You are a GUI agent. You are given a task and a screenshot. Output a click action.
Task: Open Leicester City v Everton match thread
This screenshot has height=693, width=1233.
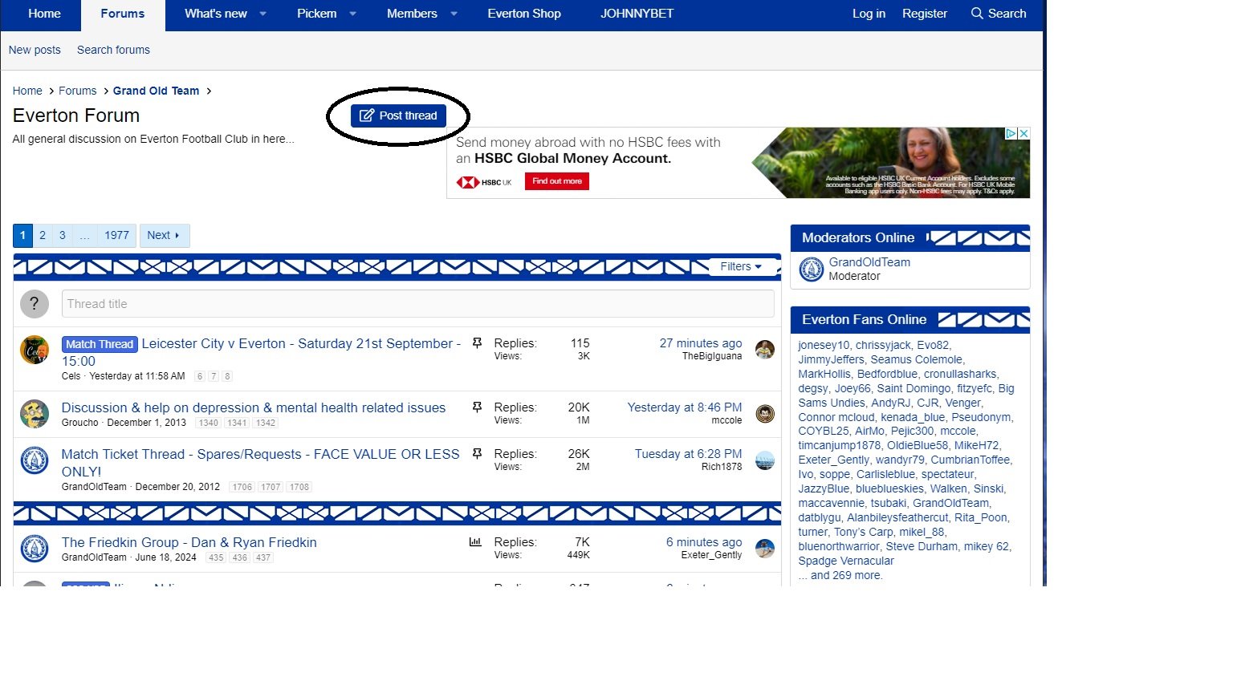tap(261, 352)
